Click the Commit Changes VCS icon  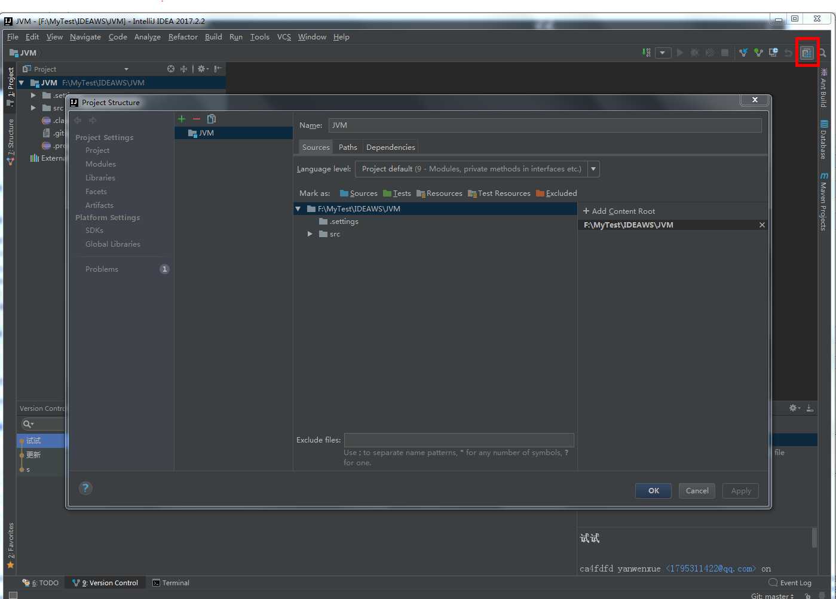[758, 53]
